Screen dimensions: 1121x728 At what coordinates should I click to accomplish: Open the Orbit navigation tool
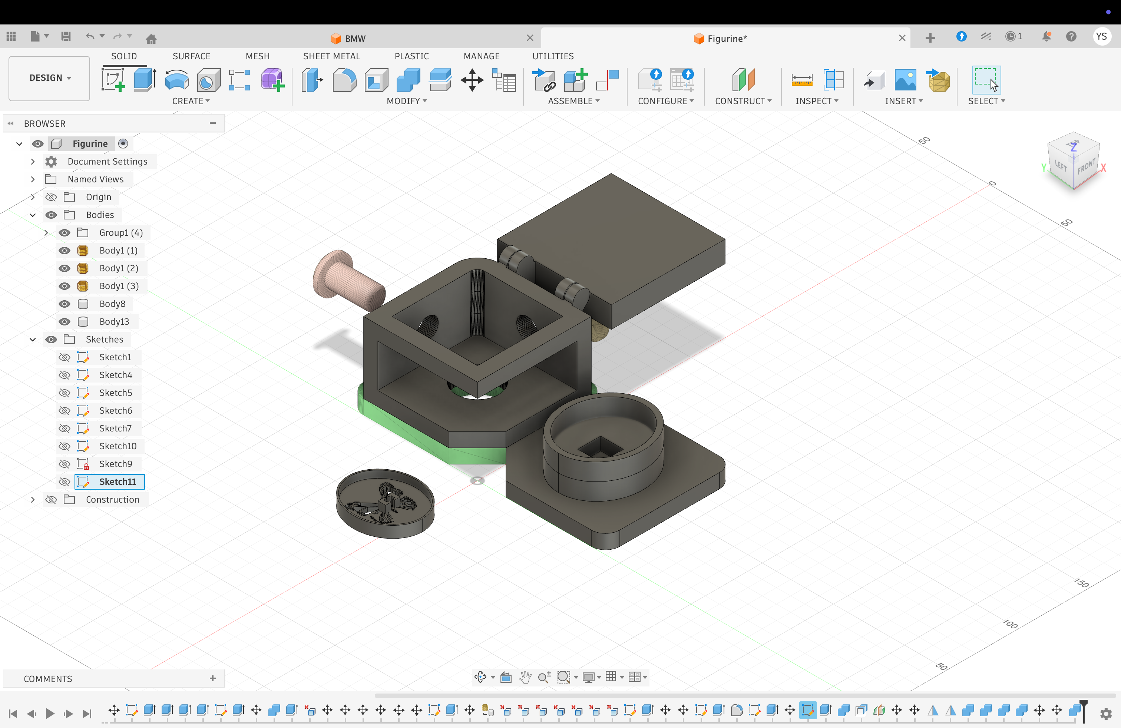tap(480, 677)
